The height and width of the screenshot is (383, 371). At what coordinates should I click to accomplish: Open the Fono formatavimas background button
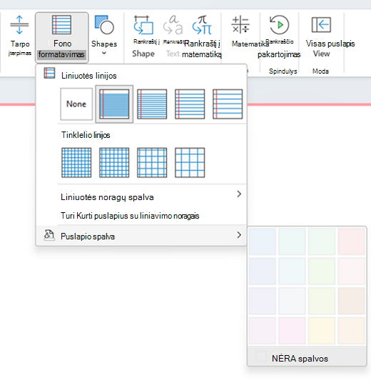61,38
